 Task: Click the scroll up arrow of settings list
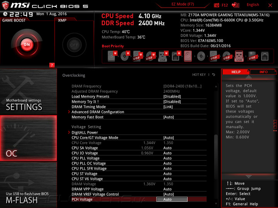tap(216, 87)
